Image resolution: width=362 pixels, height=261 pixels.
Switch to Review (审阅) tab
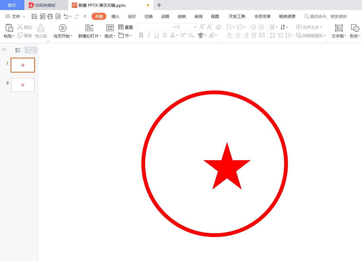pos(198,16)
